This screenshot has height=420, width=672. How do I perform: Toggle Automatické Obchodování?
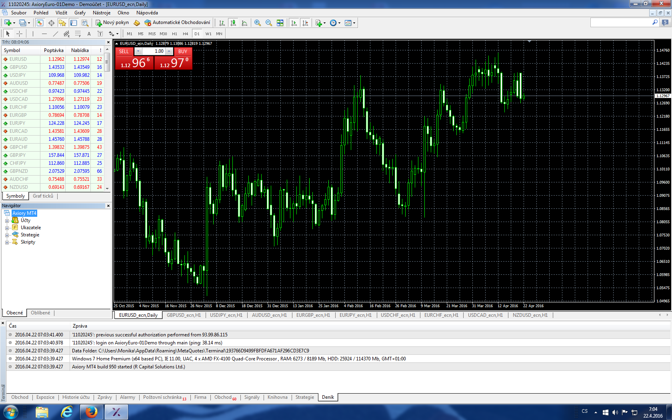coord(177,23)
